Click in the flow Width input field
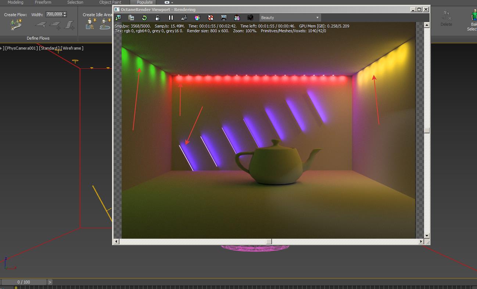477x289 pixels. 54,14
